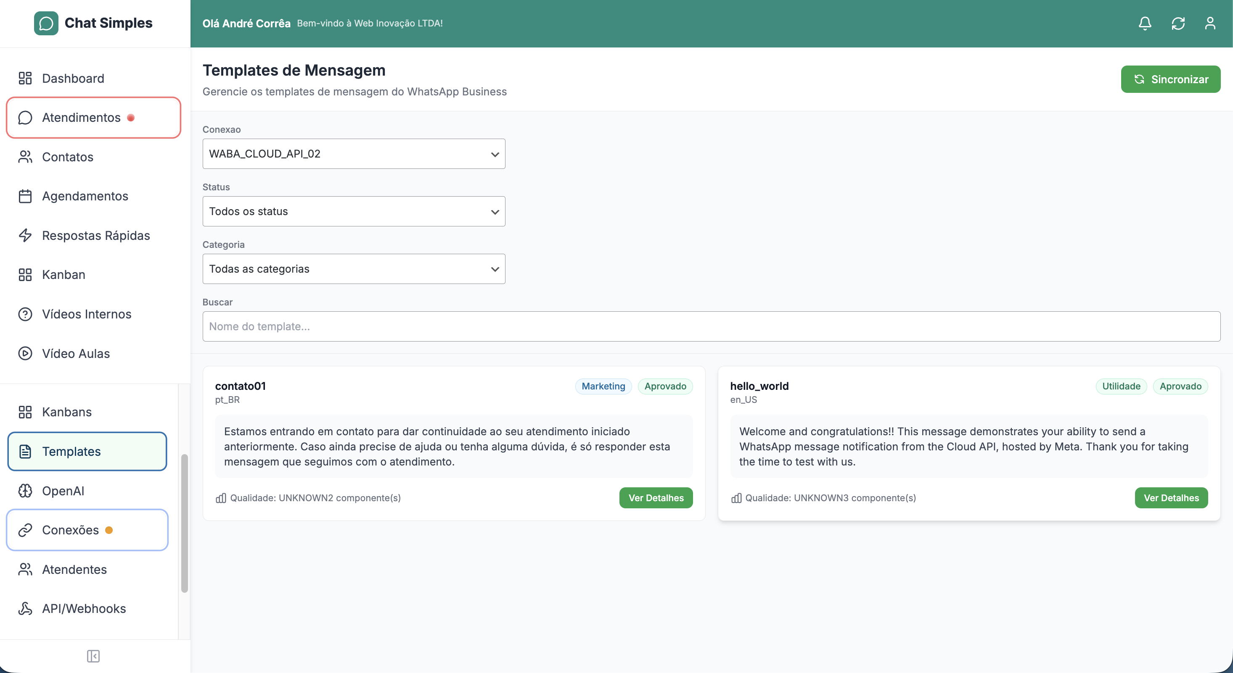1233x673 pixels.
Task: Click the Agendamentos calendar icon
Action: tap(25, 196)
